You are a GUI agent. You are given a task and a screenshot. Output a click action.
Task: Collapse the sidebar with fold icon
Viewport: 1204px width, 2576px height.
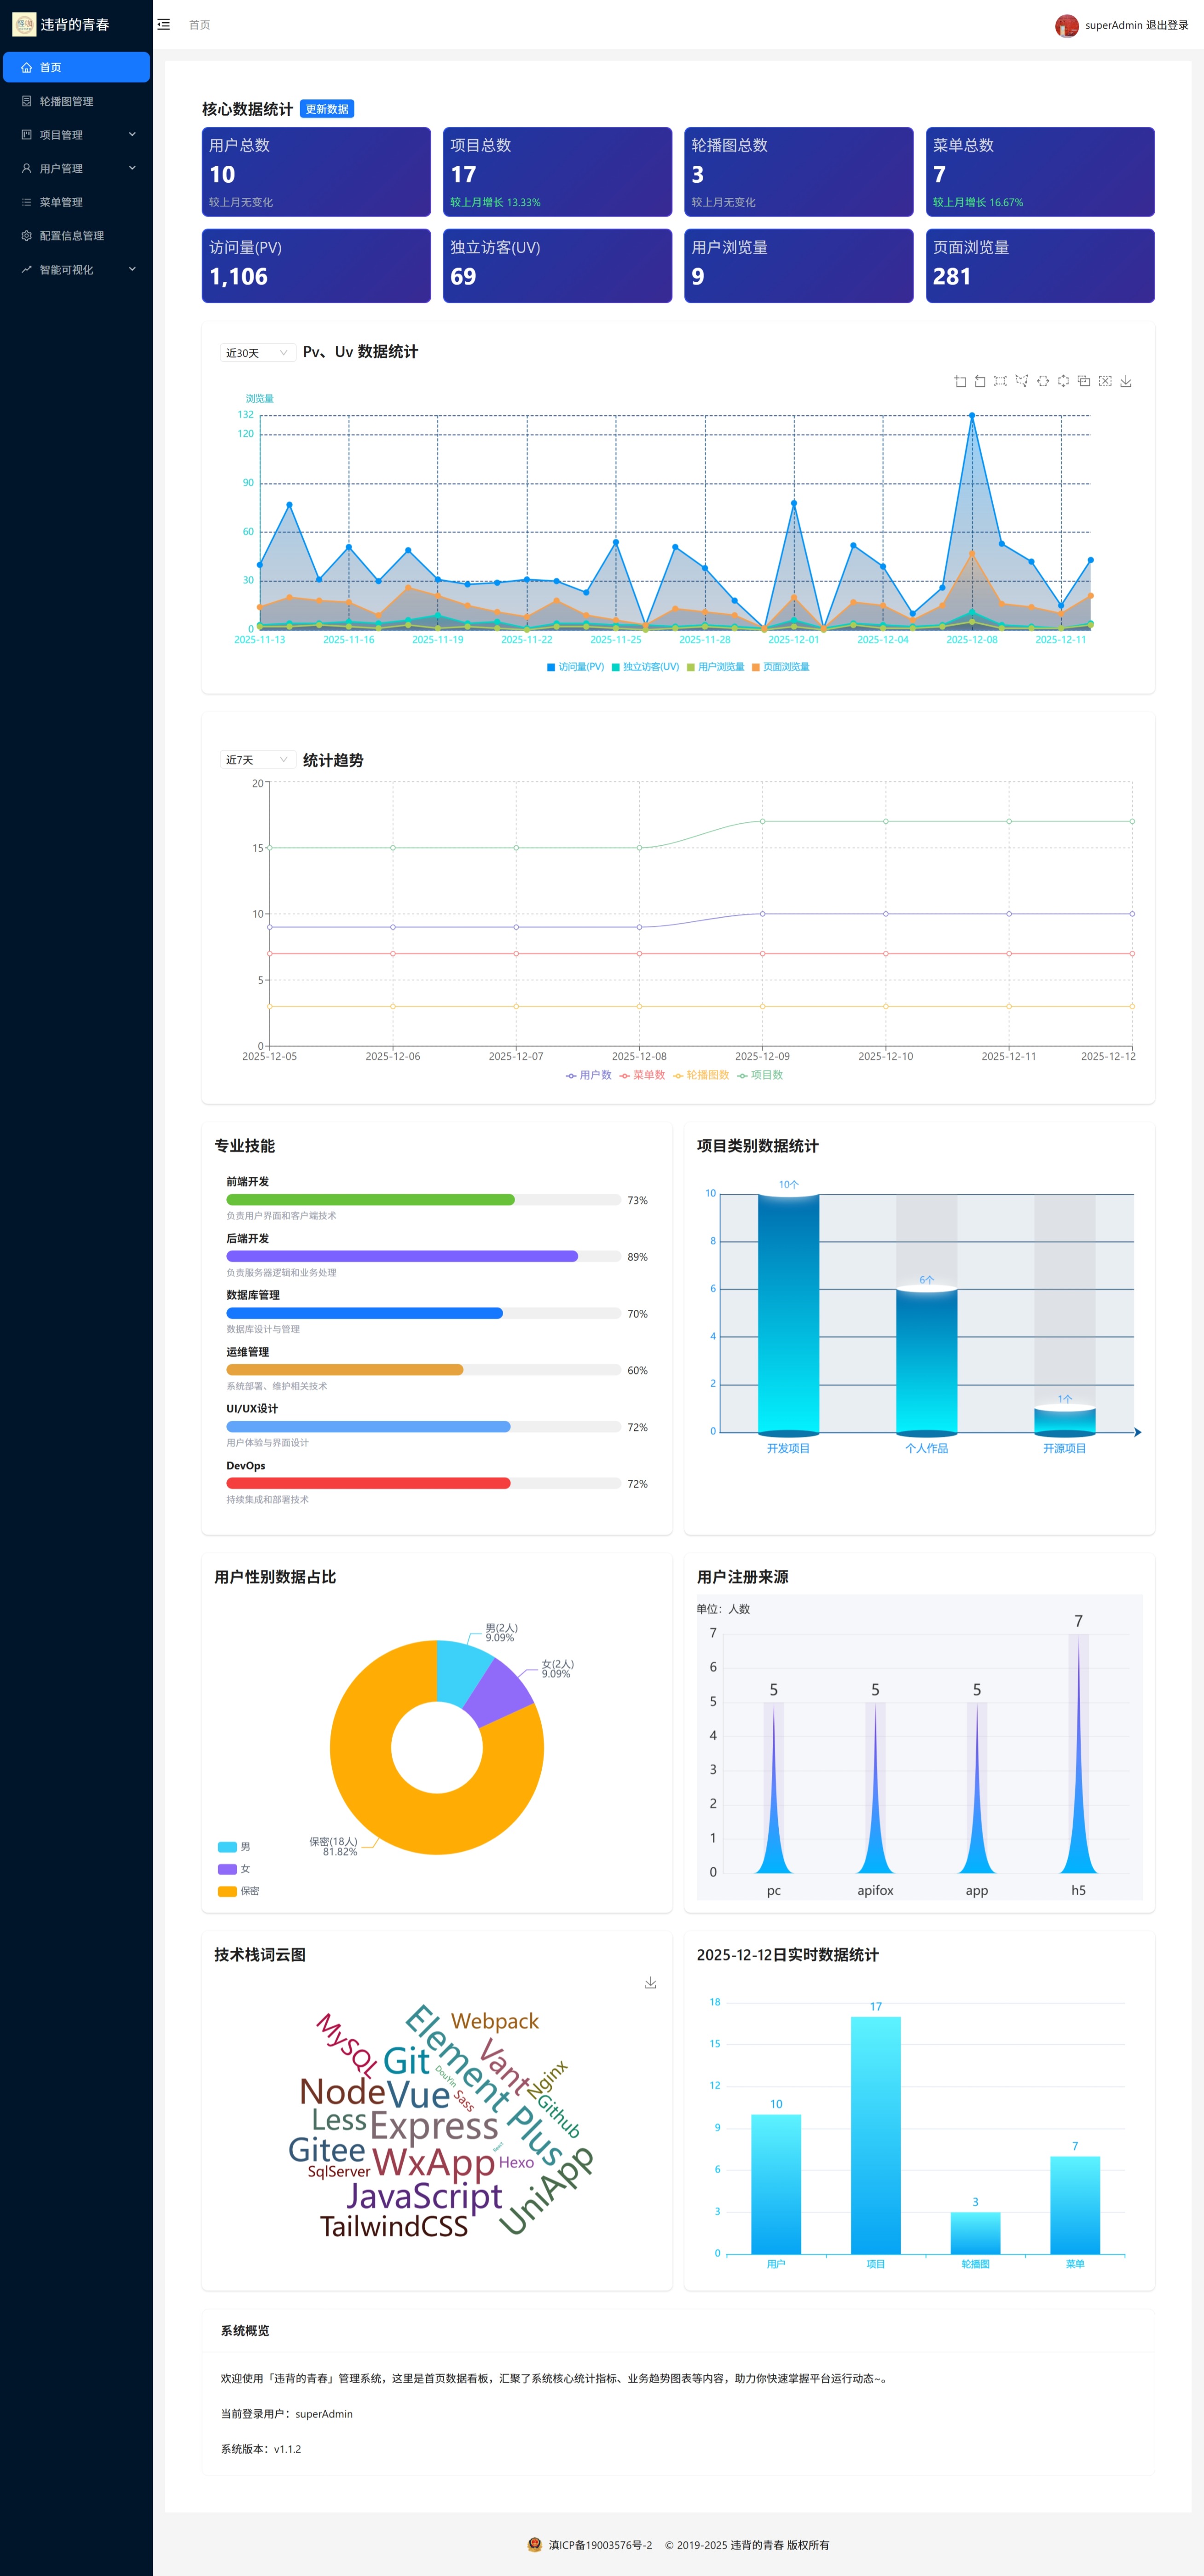point(164,25)
